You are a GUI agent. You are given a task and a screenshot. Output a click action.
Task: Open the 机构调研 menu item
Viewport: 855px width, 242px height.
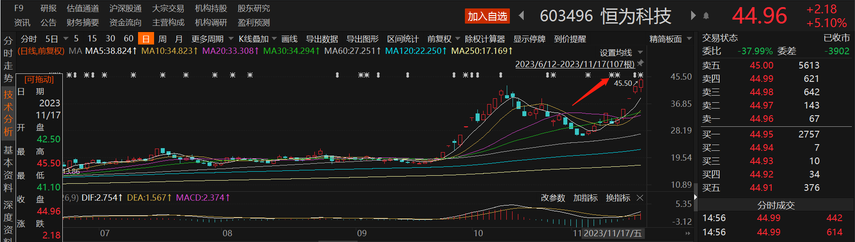(211, 23)
